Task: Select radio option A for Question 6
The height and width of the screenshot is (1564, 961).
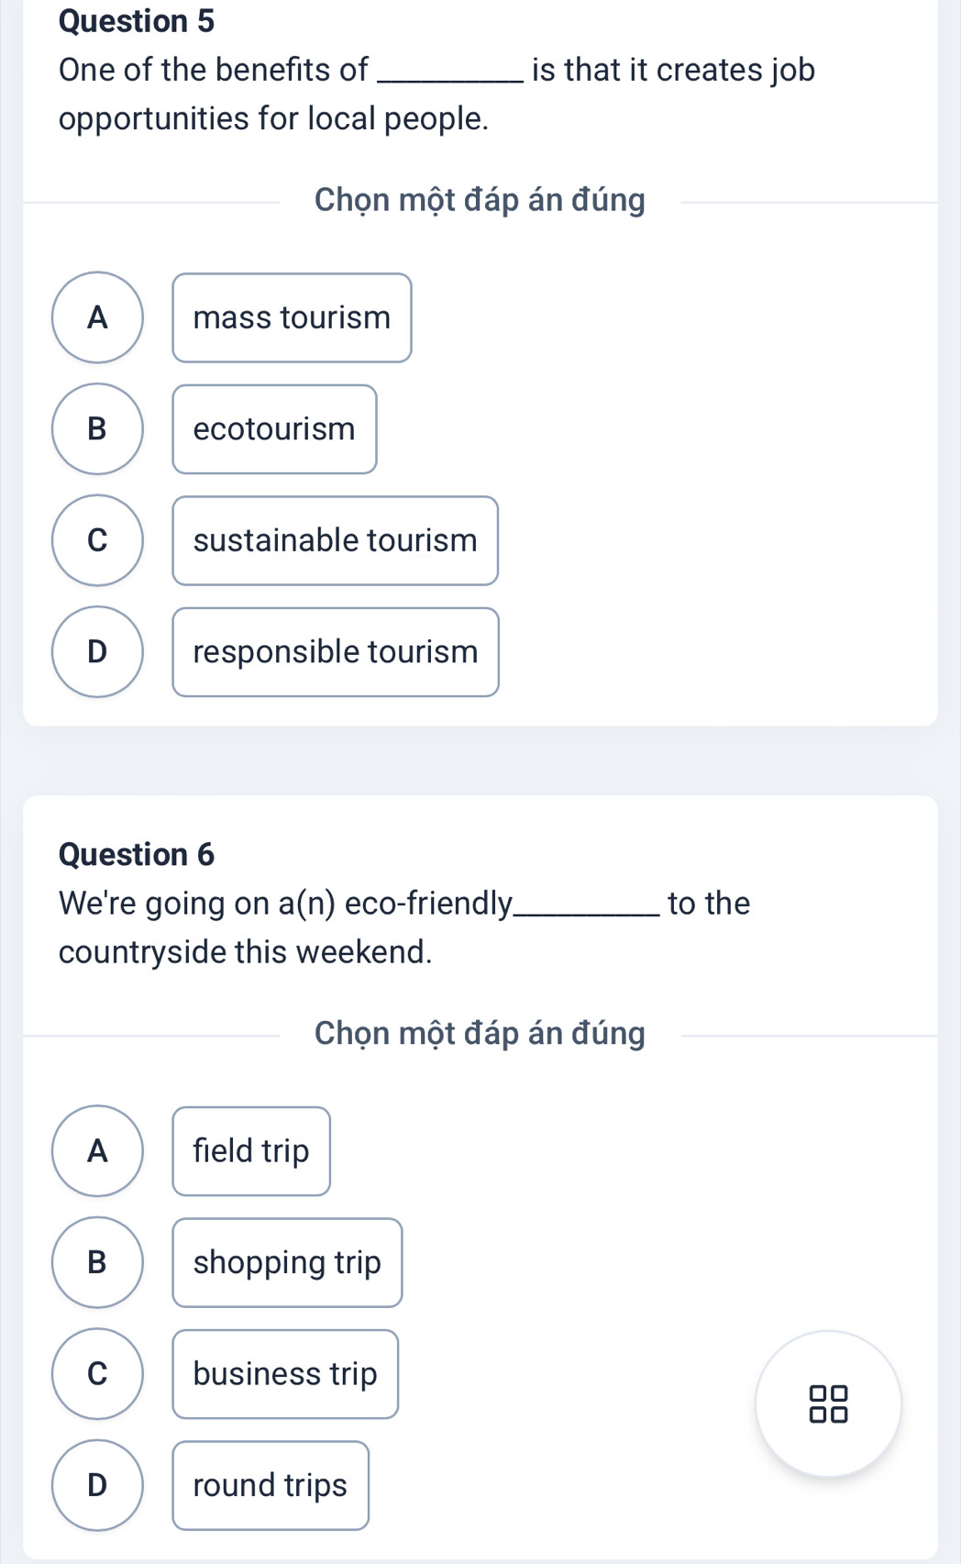Action: click(97, 1150)
